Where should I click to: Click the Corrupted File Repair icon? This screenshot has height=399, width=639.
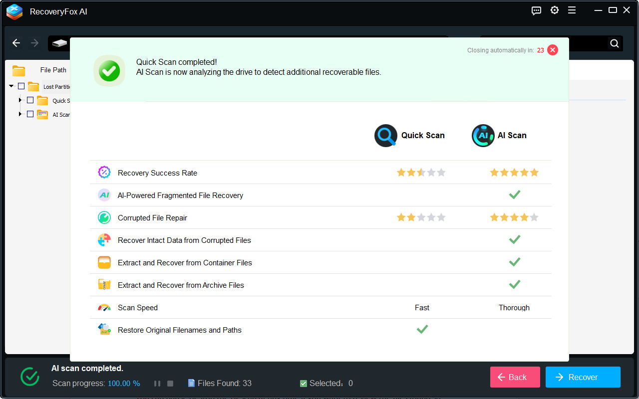pos(104,217)
